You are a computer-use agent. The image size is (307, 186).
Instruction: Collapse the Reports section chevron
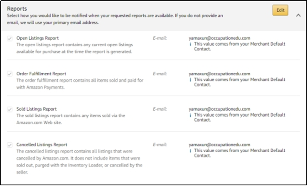(x=298, y=15)
